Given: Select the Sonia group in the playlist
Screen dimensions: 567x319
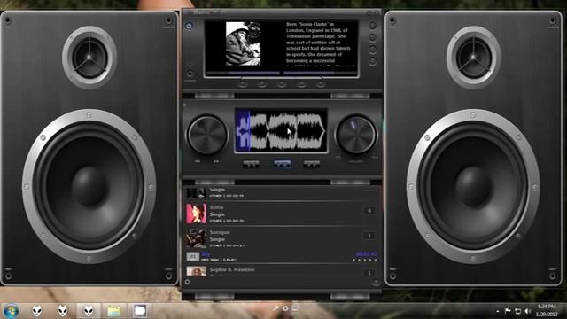Looking at the screenshot, I should pos(282,214).
